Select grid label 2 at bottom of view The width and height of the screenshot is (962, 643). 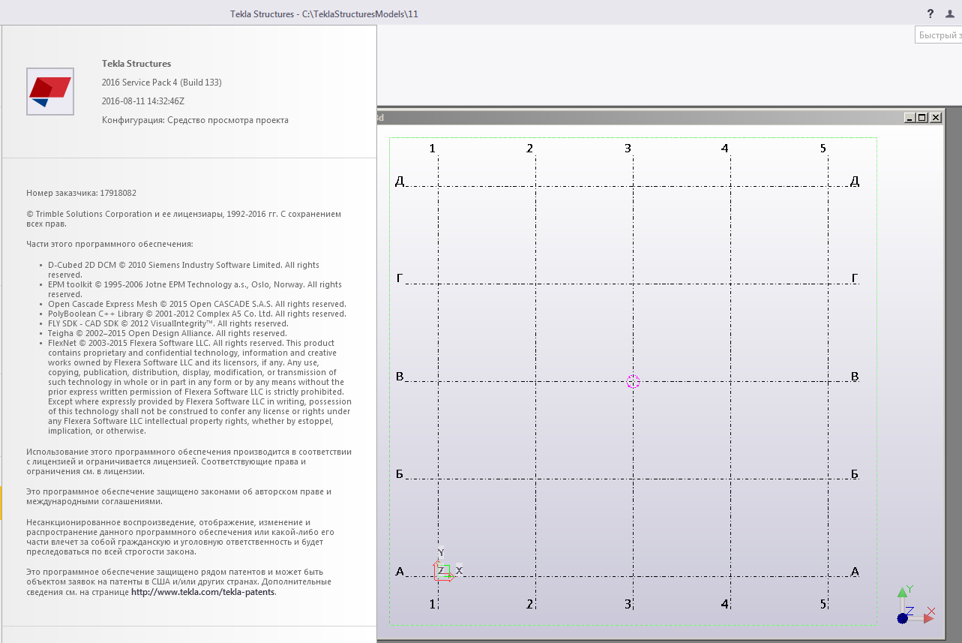[x=530, y=604]
